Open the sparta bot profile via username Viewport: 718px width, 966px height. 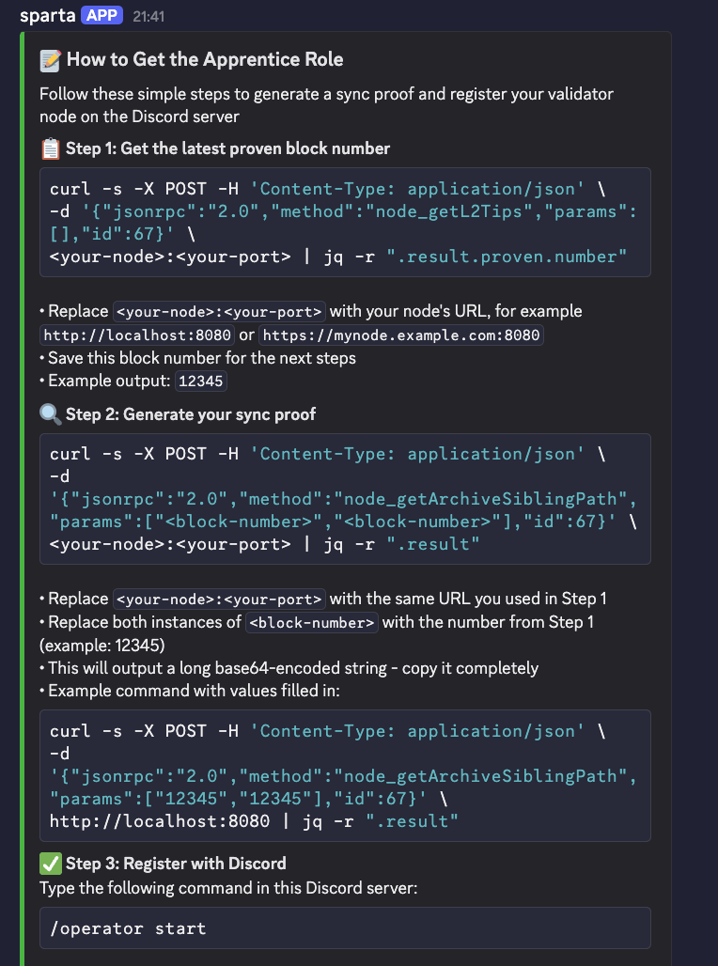[x=47, y=15]
